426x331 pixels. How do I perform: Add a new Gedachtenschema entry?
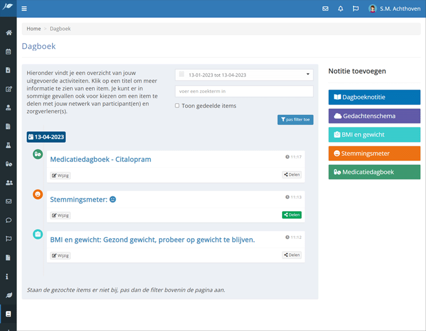pos(374,116)
